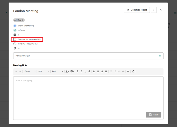The width and height of the screenshot is (177, 127).
Task: Open the text color picker
Action: pyautogui.click(x=67, y=71)
